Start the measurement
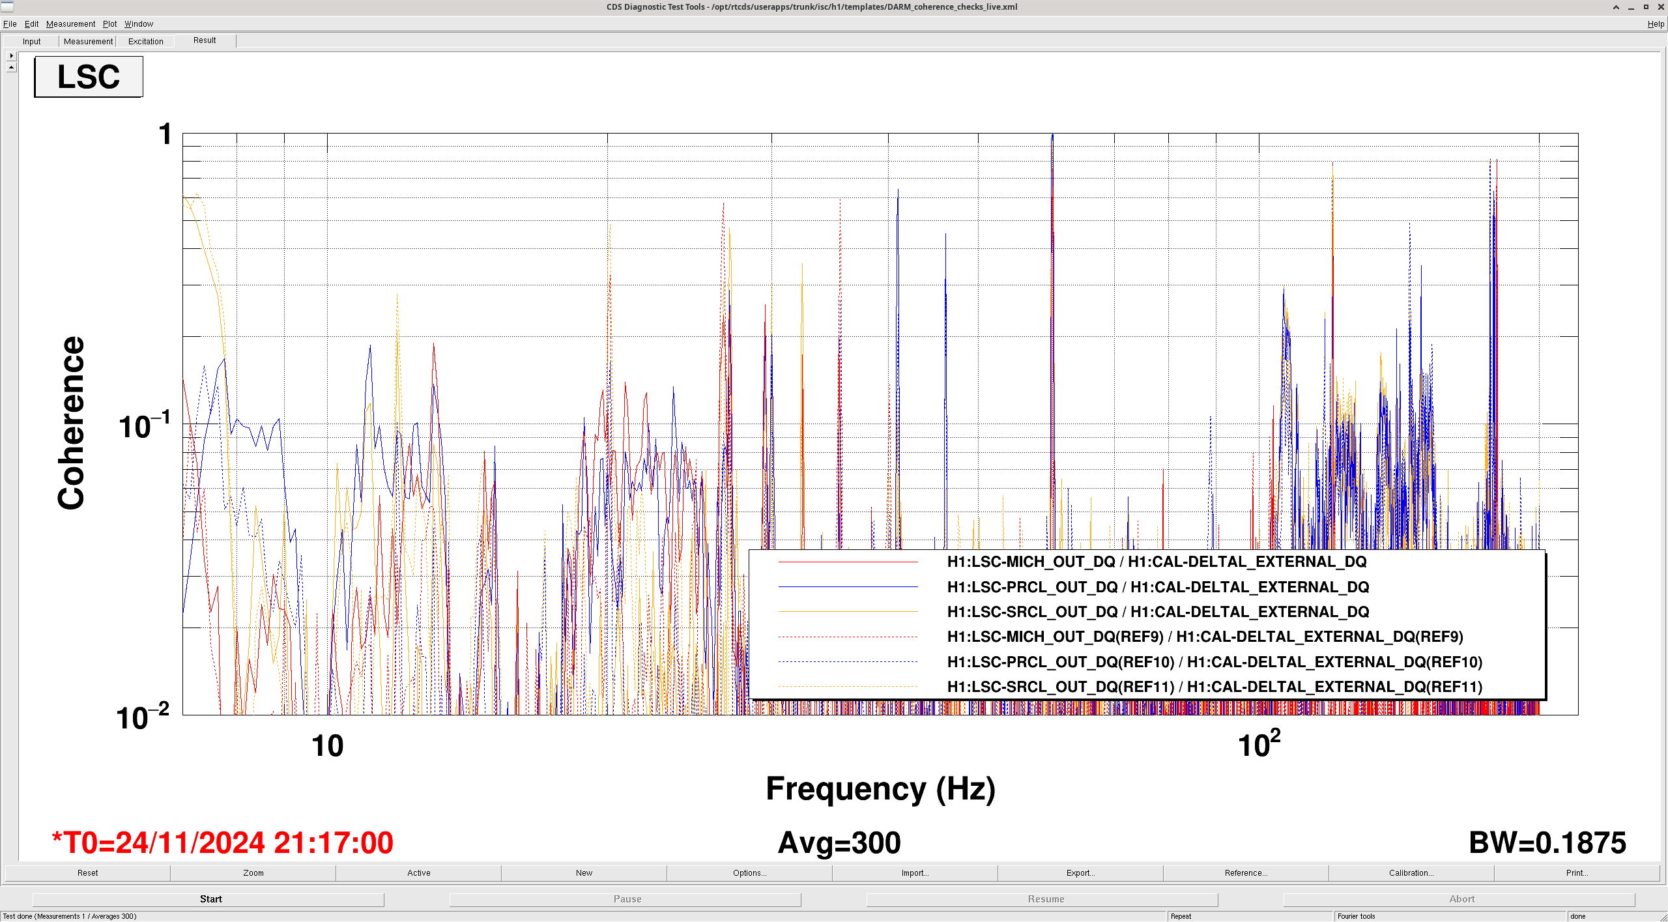 208,899
